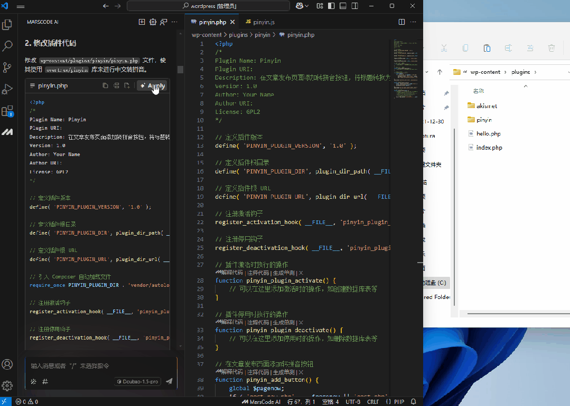This screenshot has height=406, width=570.
Task: Go up one folder in File Explorer
Action: pyautogui.click(x=440, y=72)
